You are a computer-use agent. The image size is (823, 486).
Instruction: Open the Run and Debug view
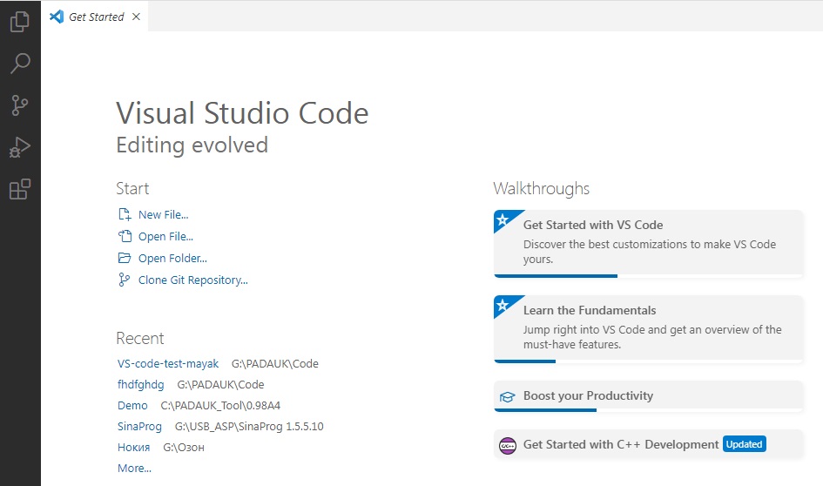pos(19,147)
